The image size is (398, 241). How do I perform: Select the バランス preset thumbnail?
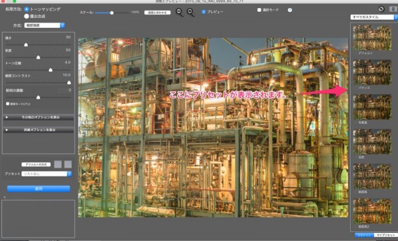point(372,72)
